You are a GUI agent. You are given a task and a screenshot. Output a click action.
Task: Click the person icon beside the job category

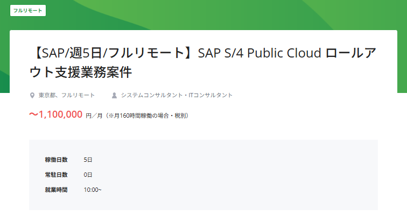click(x=114, y=96)
